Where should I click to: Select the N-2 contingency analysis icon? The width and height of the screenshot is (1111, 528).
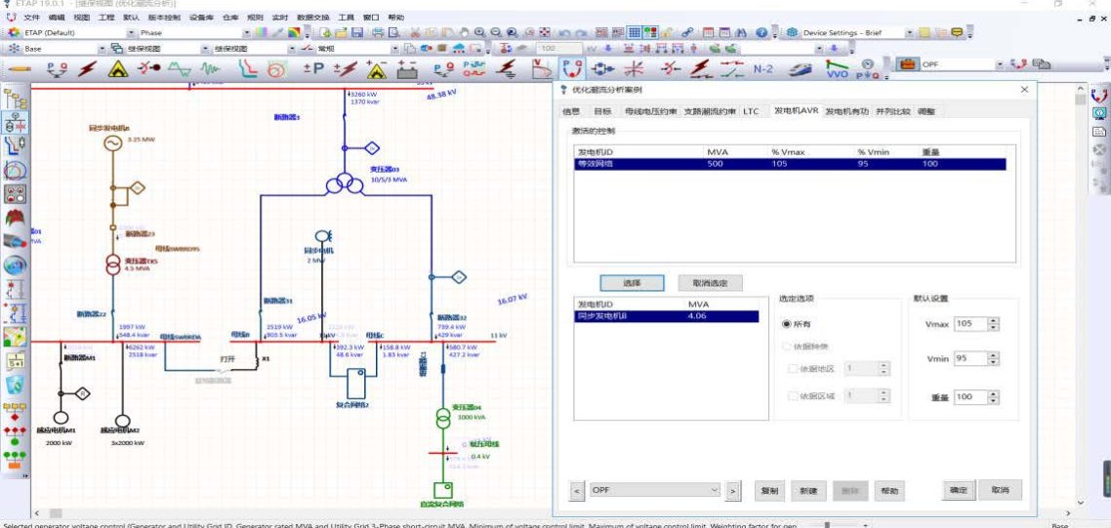[x=763, y=68]
